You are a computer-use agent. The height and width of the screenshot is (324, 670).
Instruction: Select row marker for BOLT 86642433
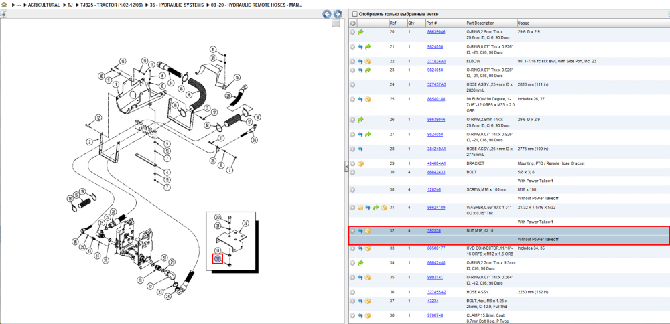(353, 172)
